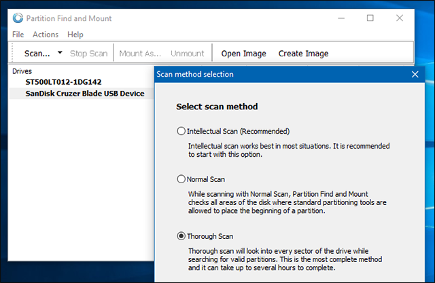Click the Stop Scan toolbar button

pos(88,53)
